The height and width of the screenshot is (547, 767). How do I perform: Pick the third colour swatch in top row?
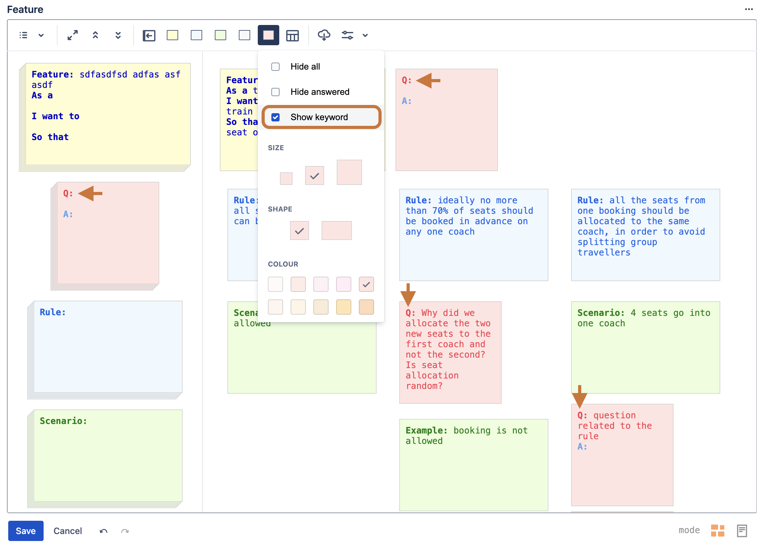coord(321,285)
